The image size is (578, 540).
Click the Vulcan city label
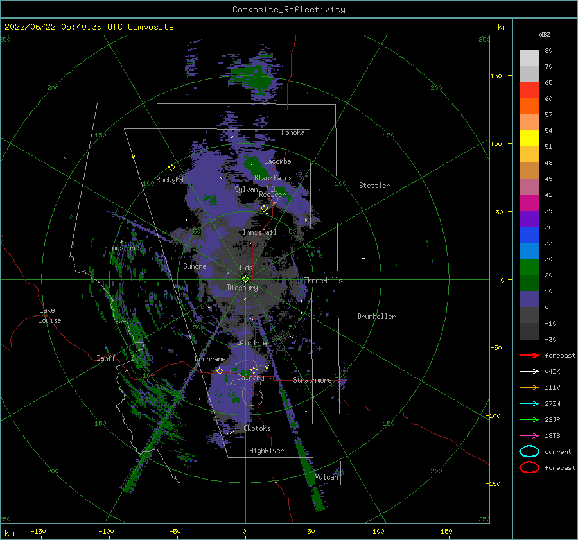pyautogui.click(x=327, y=476)
